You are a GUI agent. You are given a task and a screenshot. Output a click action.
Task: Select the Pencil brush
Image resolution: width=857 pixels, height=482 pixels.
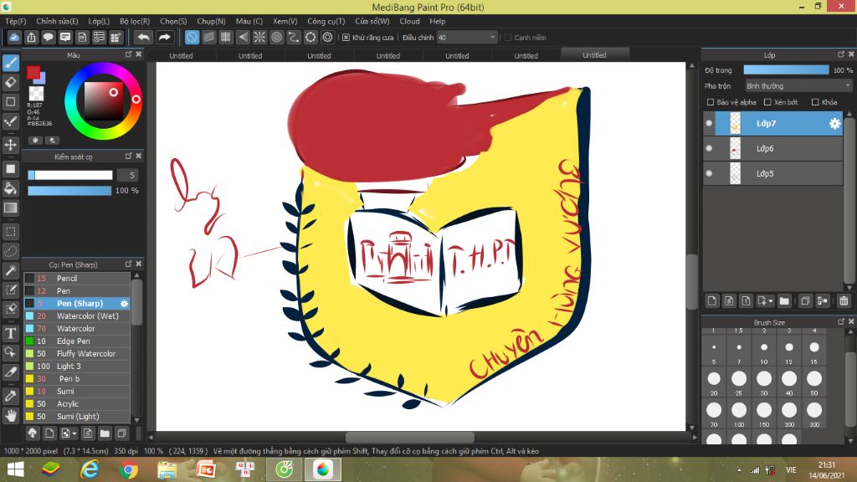pos(77,278)
